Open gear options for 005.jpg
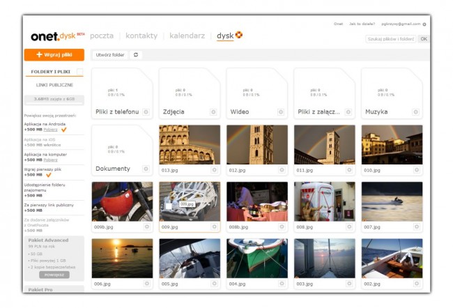This screenshot has height=308, width=453. click(215, 284)
